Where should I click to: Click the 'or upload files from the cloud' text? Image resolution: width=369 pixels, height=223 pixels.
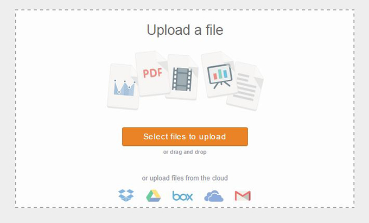click(184, 178)
